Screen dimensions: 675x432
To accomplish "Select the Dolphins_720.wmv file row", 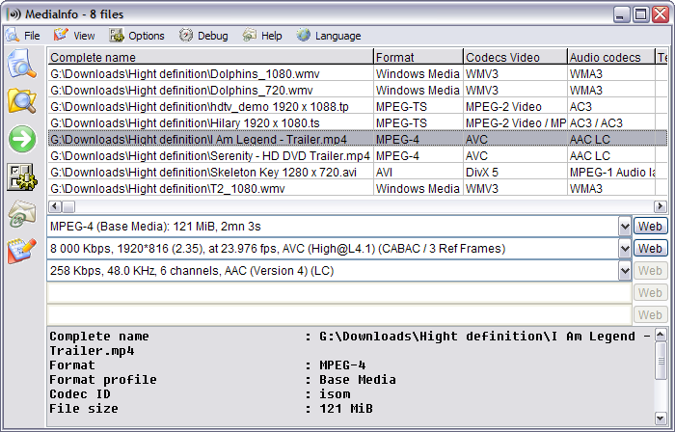I will click(x=358, y=91).
